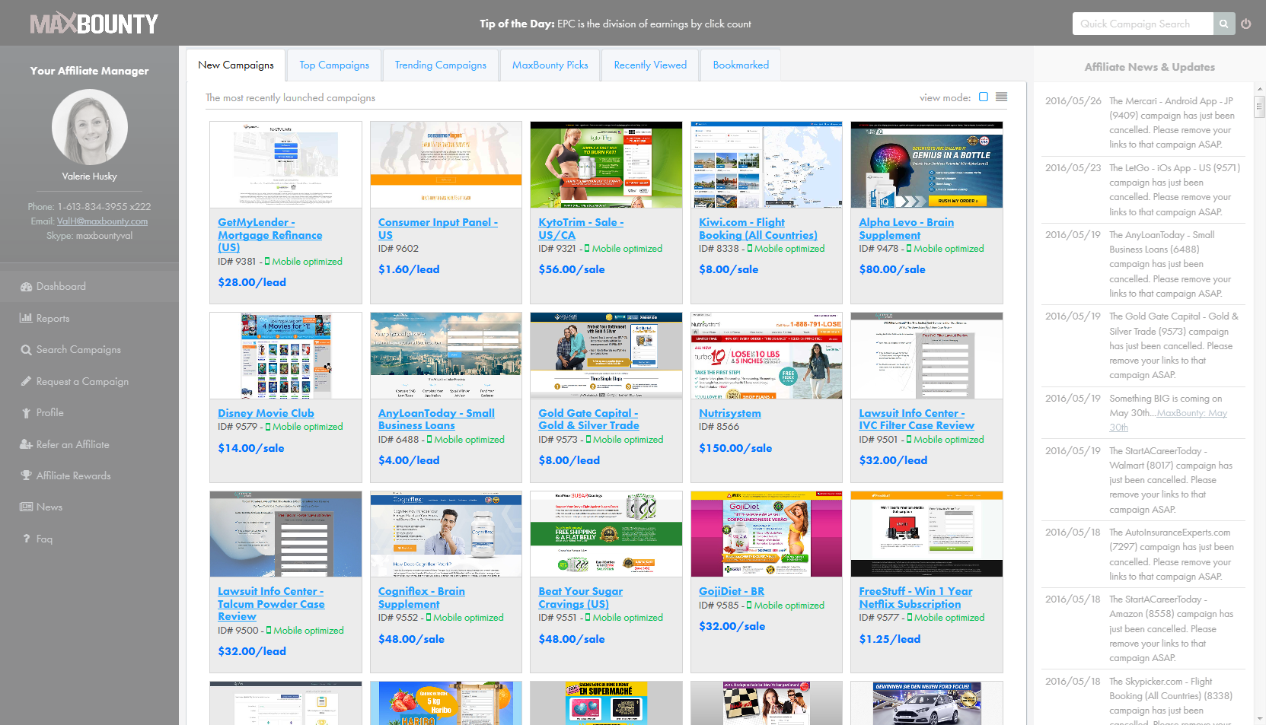Image resolution: width=1266 pixels, height=725 pixels.
Task: Click the $150.00/sale Nutrisystem payout
Action: click(x=735, y=448)
